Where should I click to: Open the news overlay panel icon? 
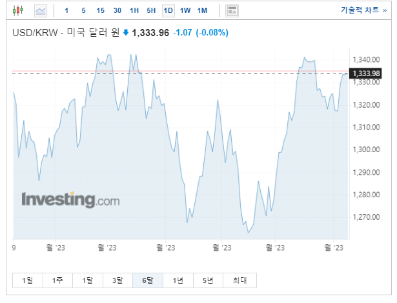pos(232,10)
